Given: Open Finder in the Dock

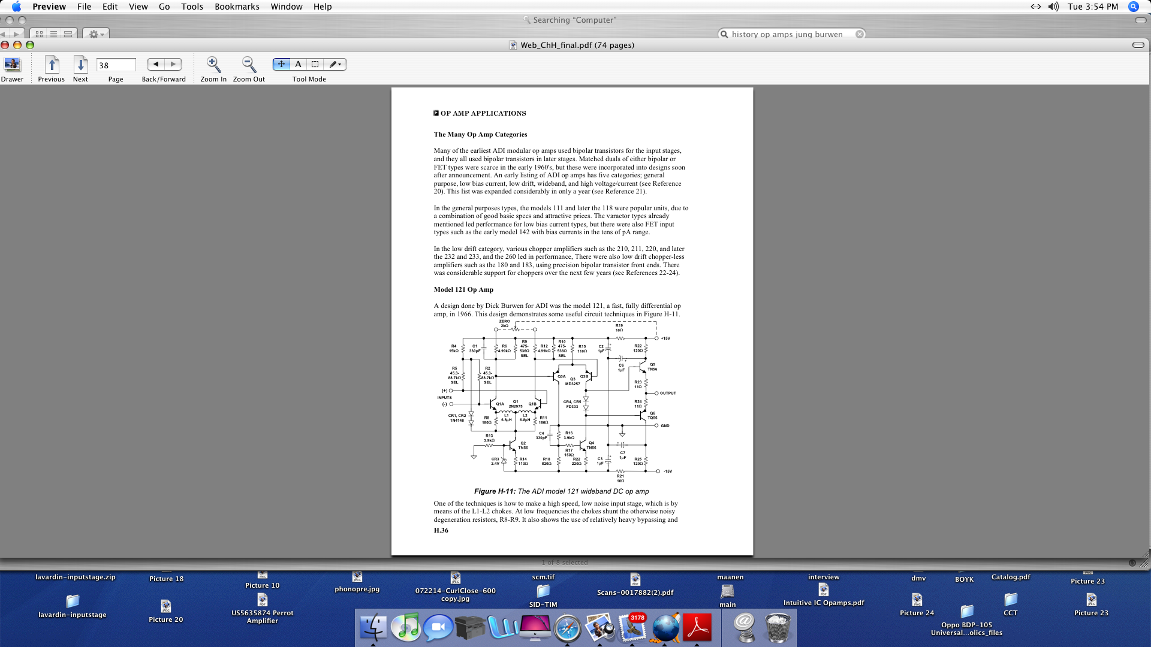Looking at the screenshot, I should (x=373, y=627).
